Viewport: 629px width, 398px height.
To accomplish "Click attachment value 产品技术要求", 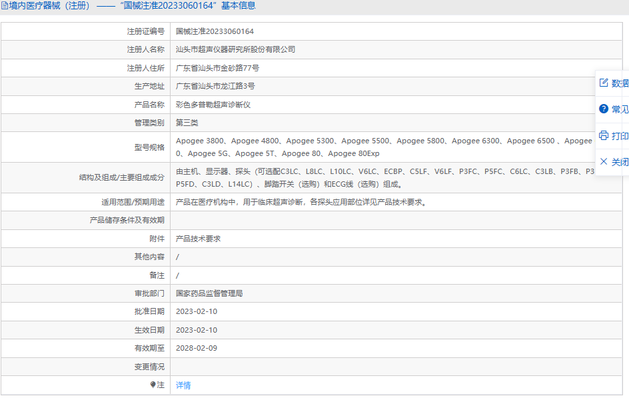I will click(x=198, y=239).
